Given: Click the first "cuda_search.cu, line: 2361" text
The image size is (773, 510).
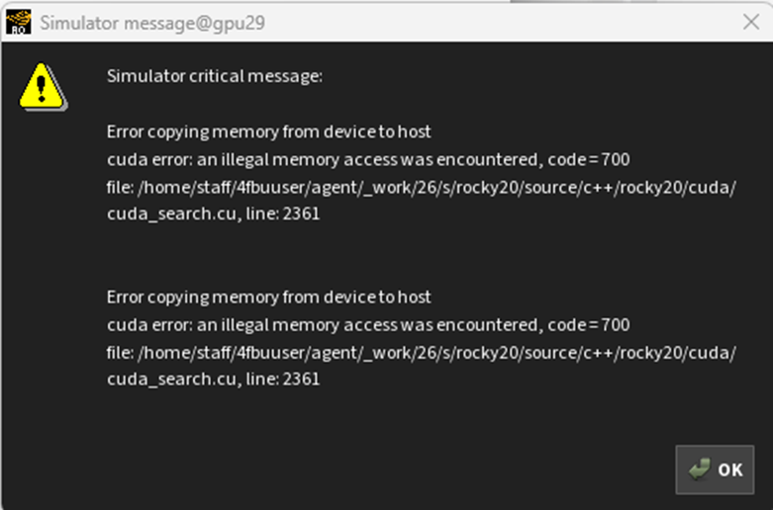Looking at the screenshot, I should [x=214, y=214].
